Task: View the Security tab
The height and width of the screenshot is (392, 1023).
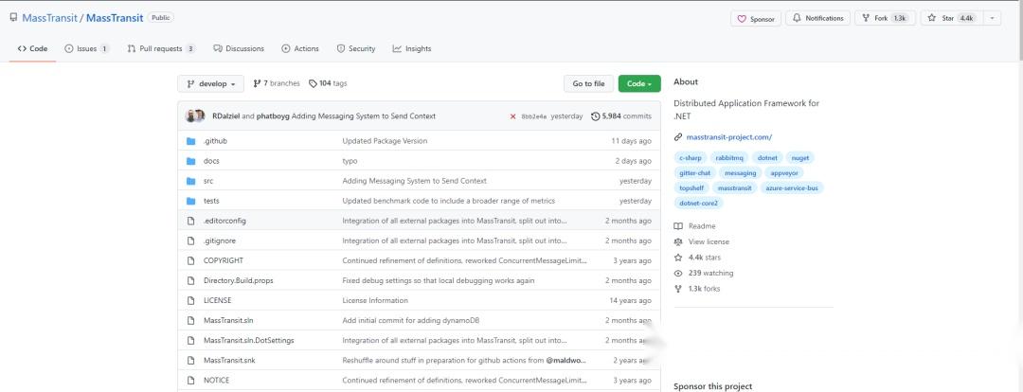Action: coord(356,49)
